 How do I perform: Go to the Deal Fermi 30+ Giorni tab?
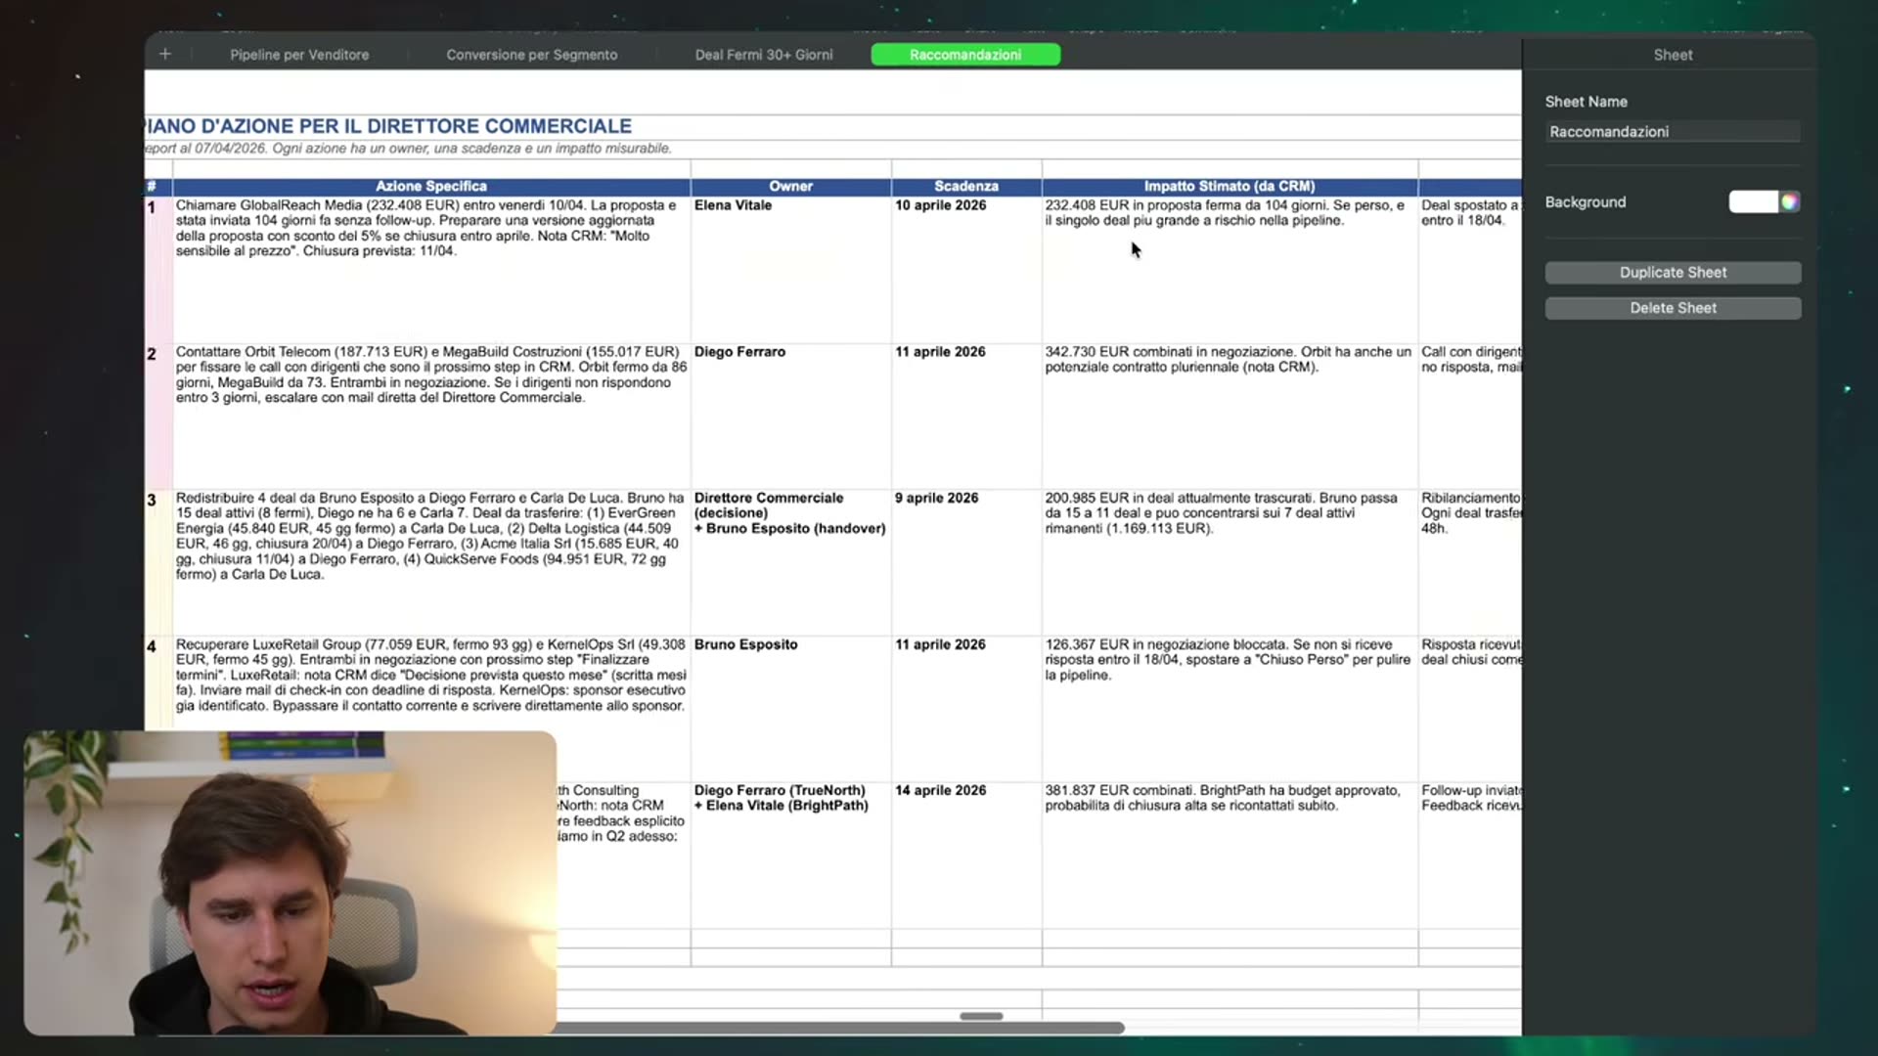click(764, 55)
